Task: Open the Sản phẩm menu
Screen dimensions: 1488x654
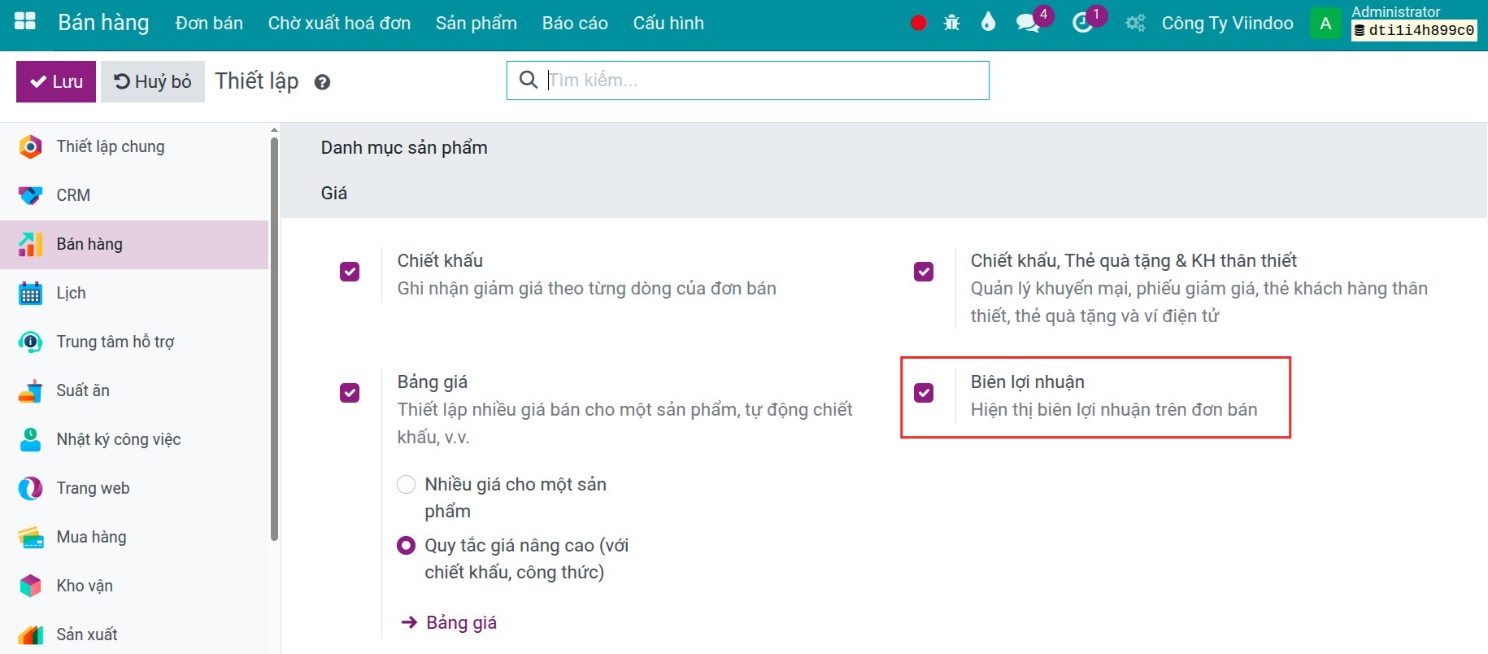Action: coord(476,23)
